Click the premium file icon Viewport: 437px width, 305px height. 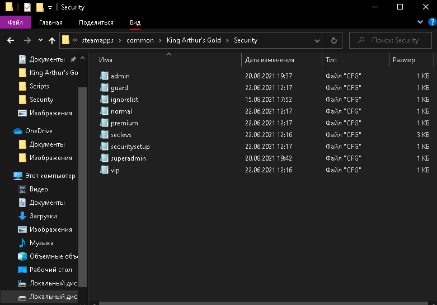point(104,123)
